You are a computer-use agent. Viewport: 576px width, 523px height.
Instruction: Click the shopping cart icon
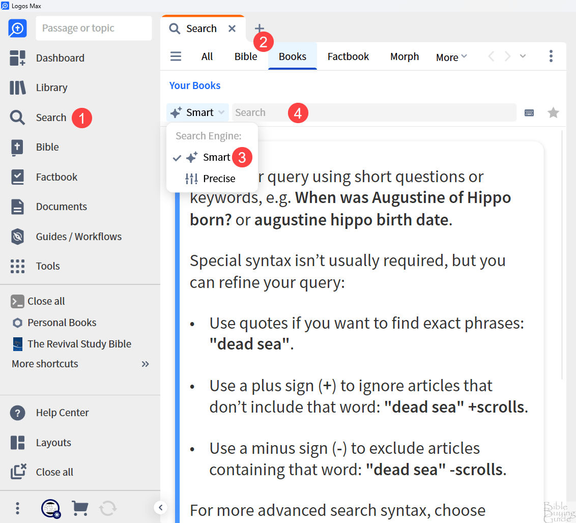pyautogui.click(x=79, y=508)
